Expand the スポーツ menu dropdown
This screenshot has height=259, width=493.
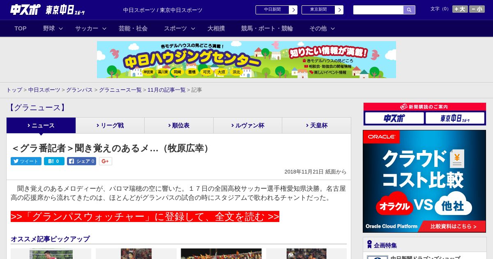point(180,28)
